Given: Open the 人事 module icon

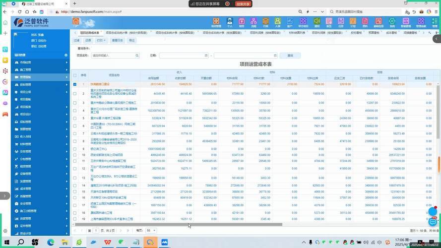Looking at the screenshot, I should 278,22.
